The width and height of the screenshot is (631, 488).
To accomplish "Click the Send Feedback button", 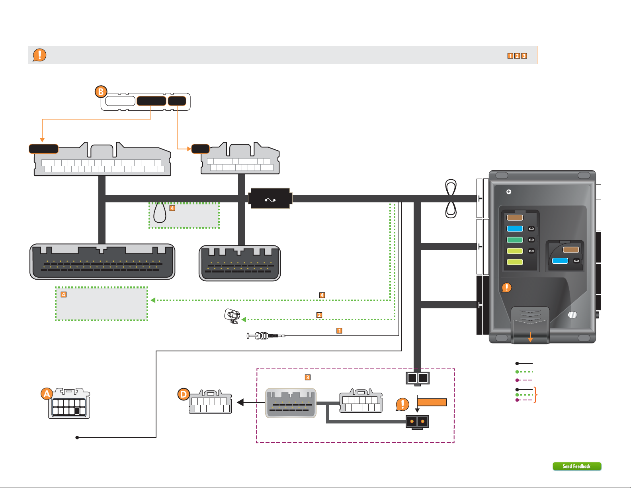I will pos(577,466).
